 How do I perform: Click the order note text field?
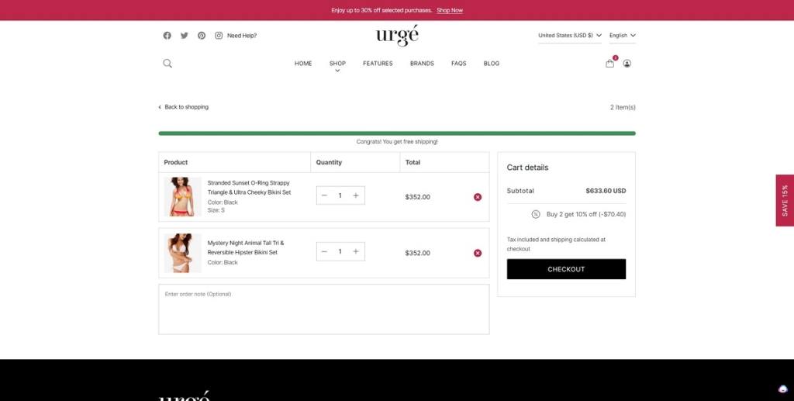coord(323,309)
